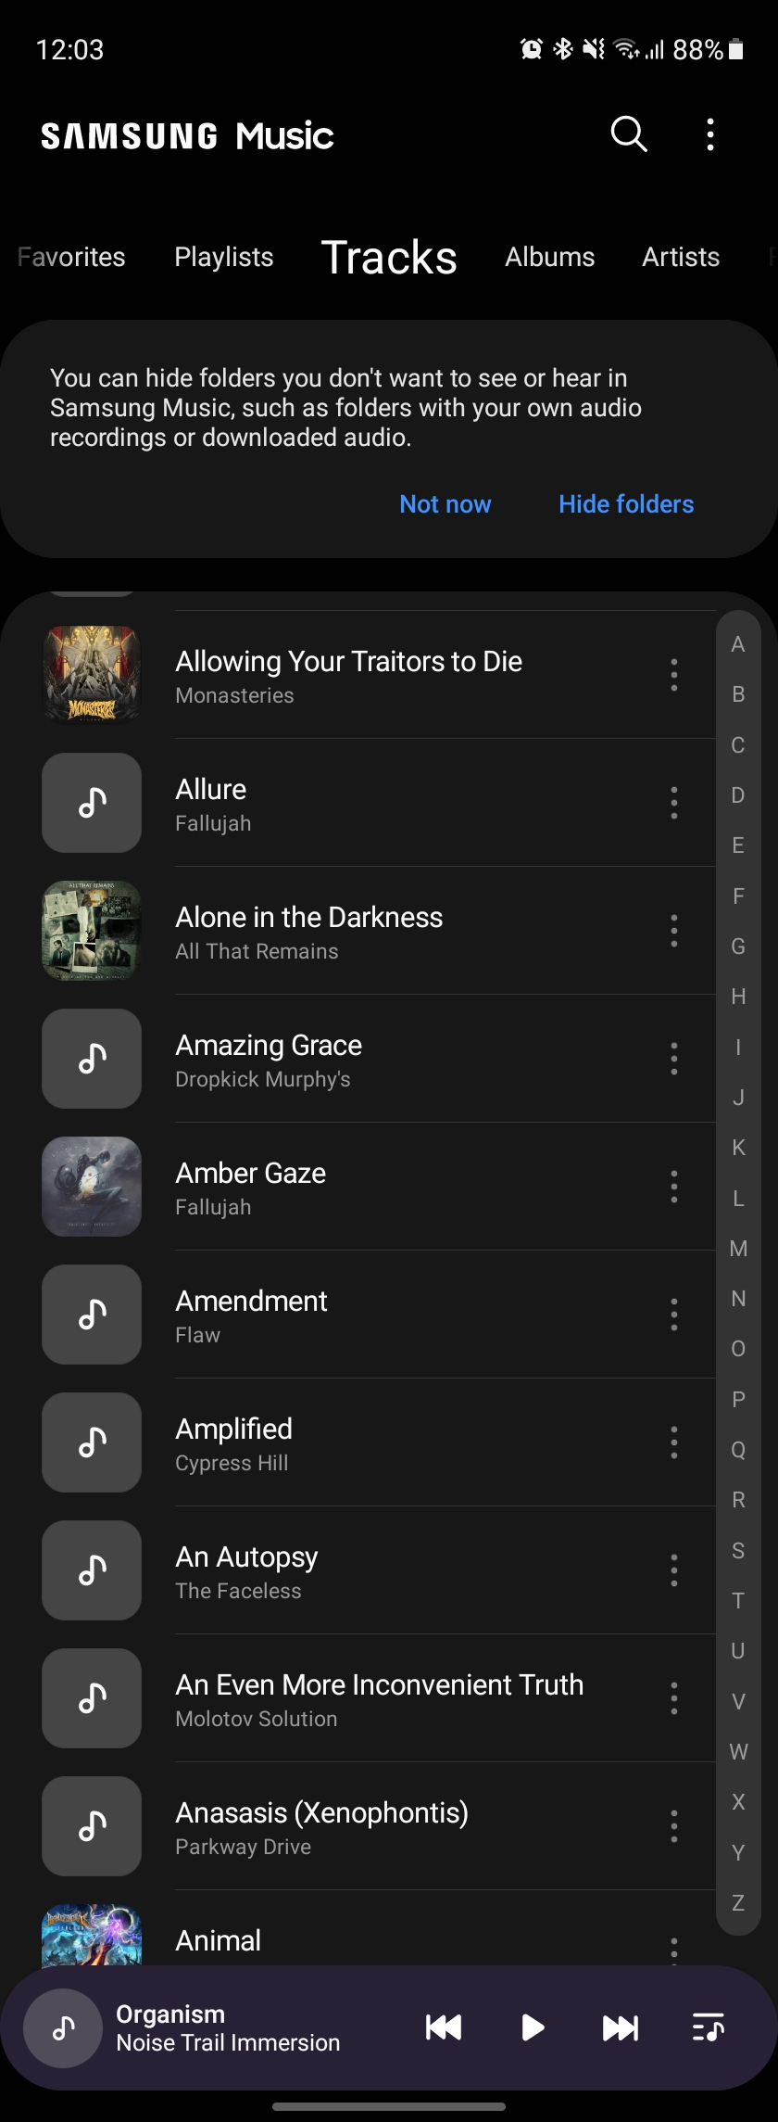Screen dimensions: 778x2122
Task: Tap the Hide folders link
Action: pos(626,504)
